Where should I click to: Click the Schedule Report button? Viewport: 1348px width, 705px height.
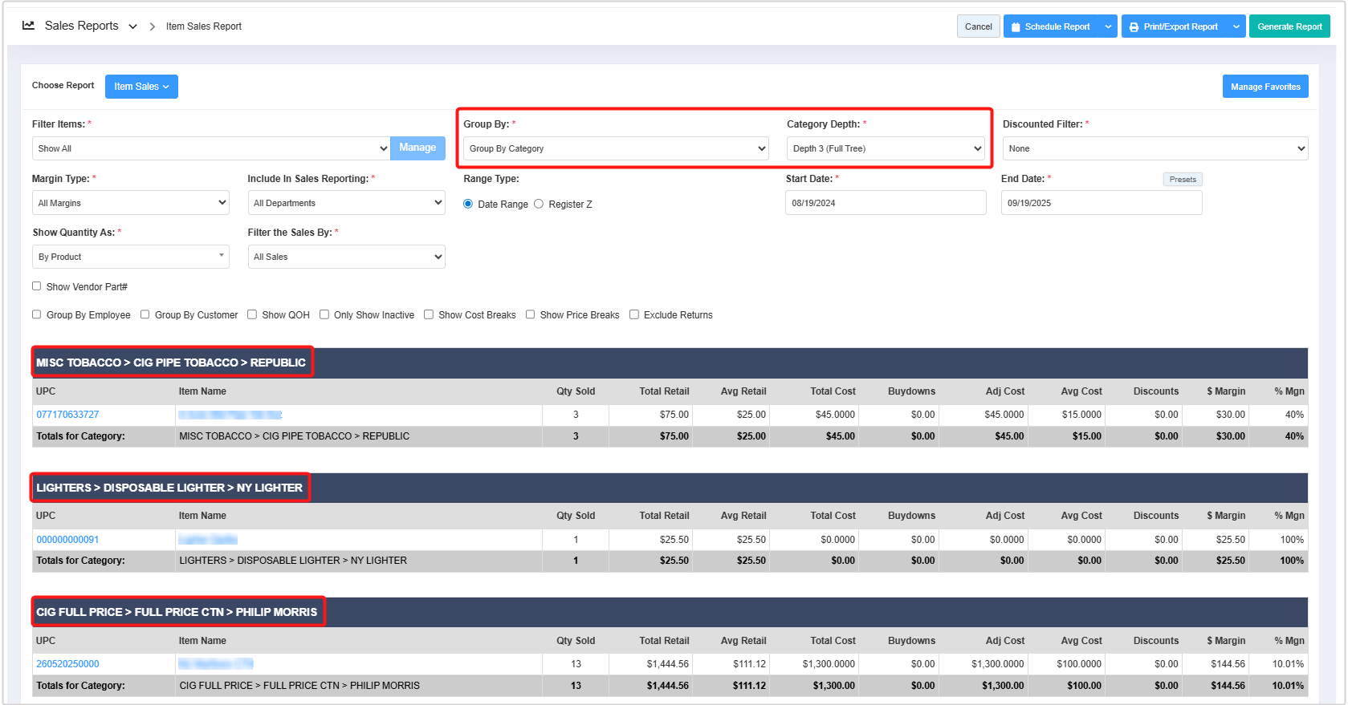pos(1050,26)
